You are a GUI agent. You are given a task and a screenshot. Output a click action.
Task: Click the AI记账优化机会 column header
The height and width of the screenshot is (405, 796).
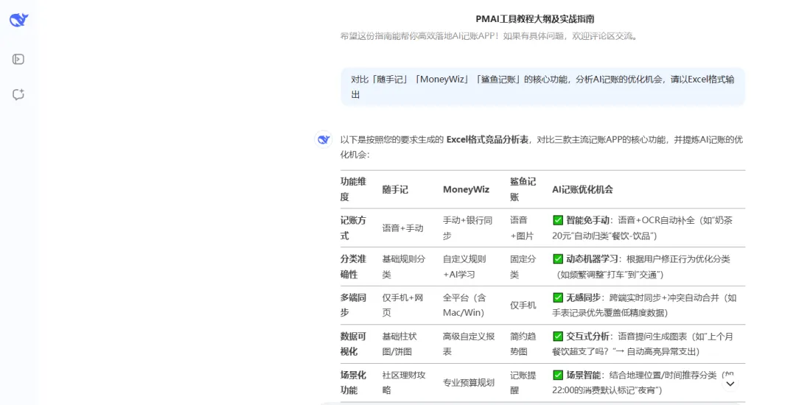coord(582,189)
